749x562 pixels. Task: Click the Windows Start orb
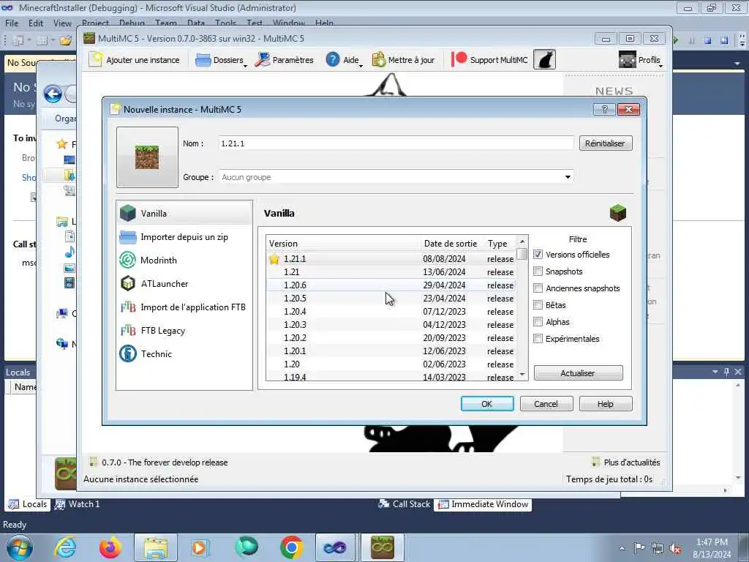point(20,547)
